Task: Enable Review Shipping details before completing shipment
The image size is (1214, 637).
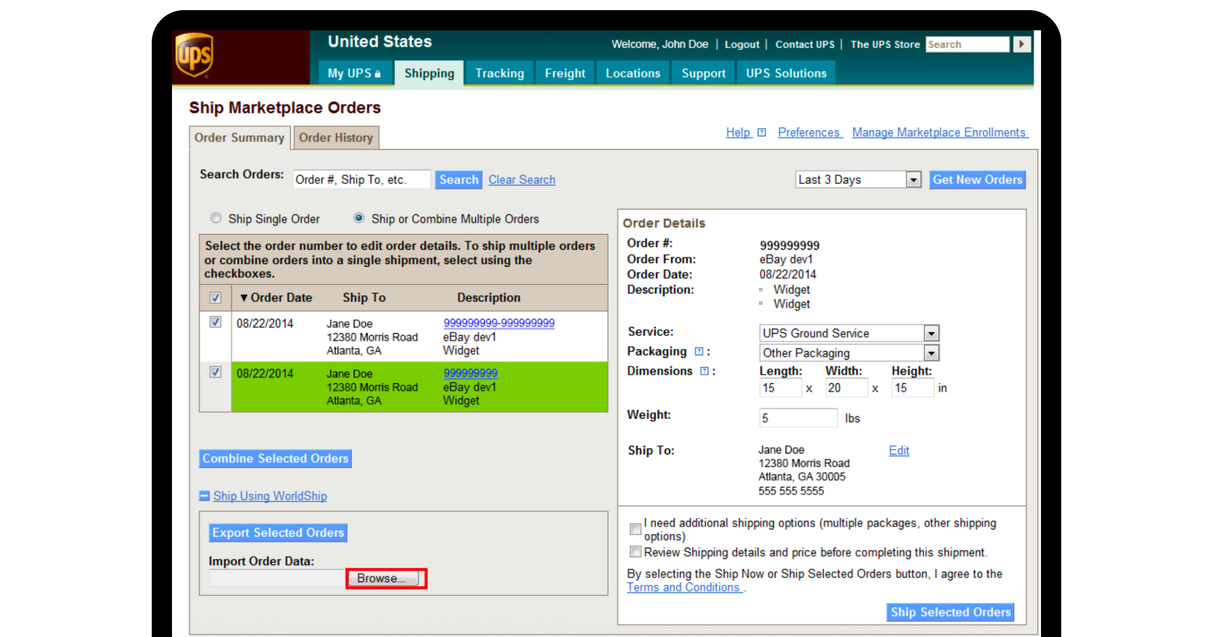Action: tap(635, 552)
